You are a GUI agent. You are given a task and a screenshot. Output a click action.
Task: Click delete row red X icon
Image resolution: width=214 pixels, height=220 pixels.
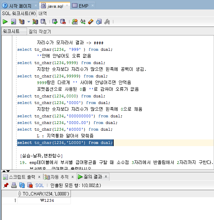pyautogui.click(x=30, y=185)
